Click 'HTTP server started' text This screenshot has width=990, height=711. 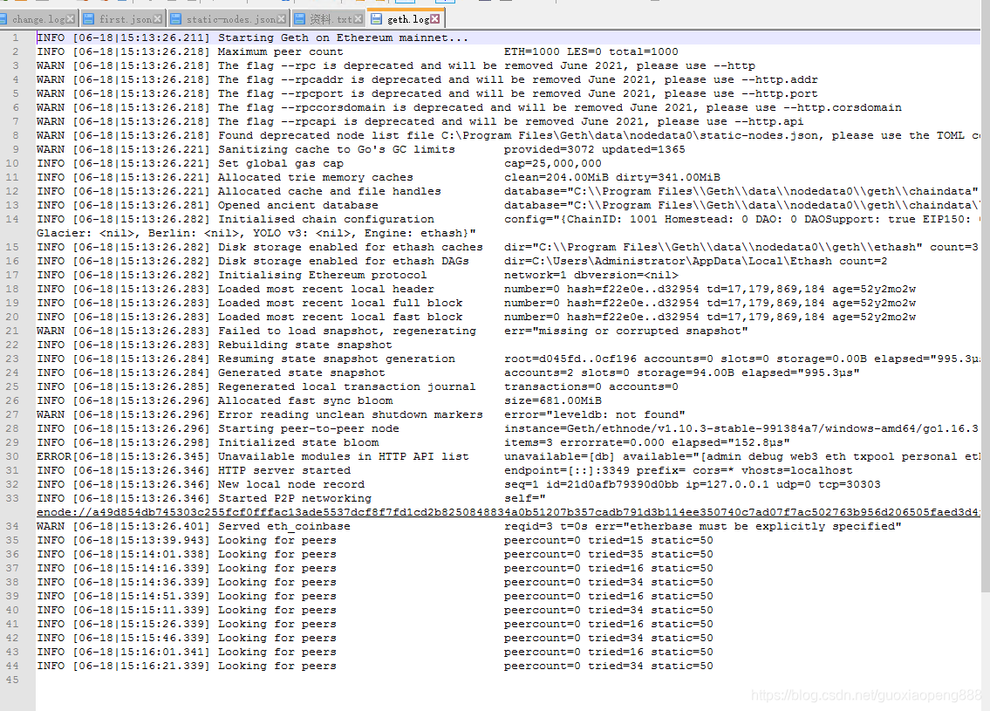284,470
